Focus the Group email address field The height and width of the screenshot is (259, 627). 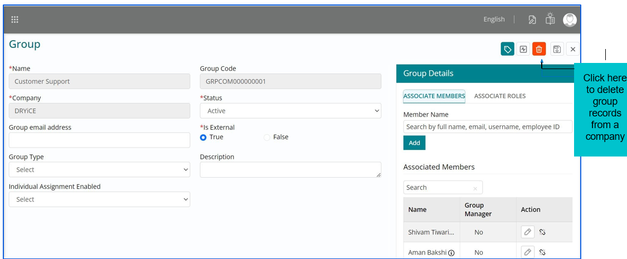pyautogui.click(x=99, y=140)
